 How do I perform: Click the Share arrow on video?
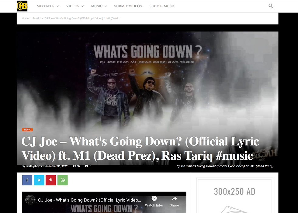point(174,198)
